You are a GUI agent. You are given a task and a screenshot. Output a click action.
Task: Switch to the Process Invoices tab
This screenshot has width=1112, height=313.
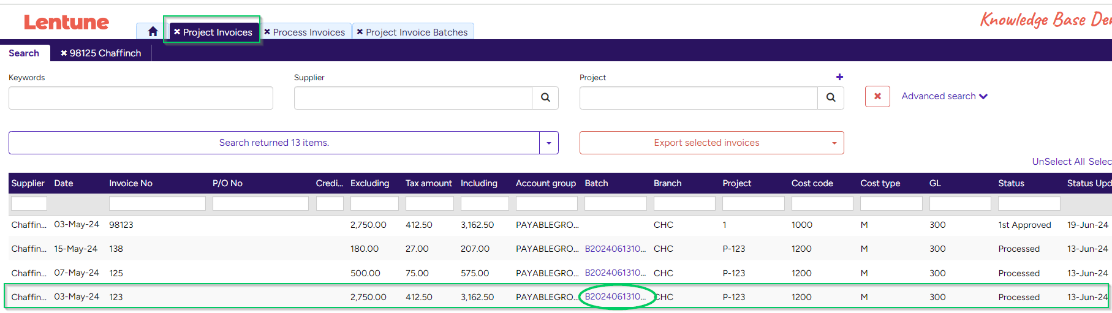coord(309,32)
